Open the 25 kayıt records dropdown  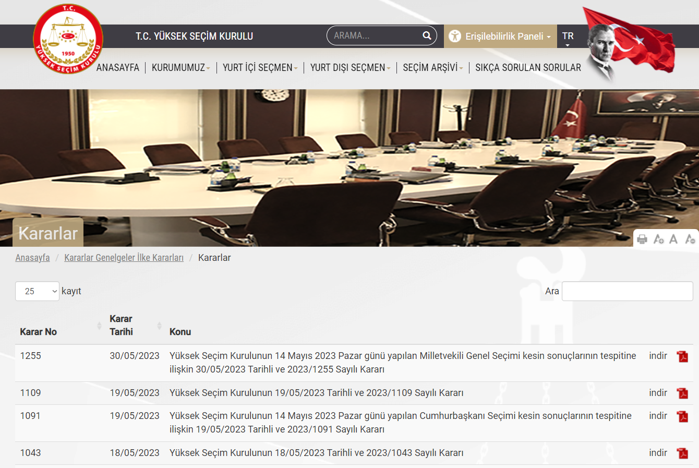pos(37,291)
